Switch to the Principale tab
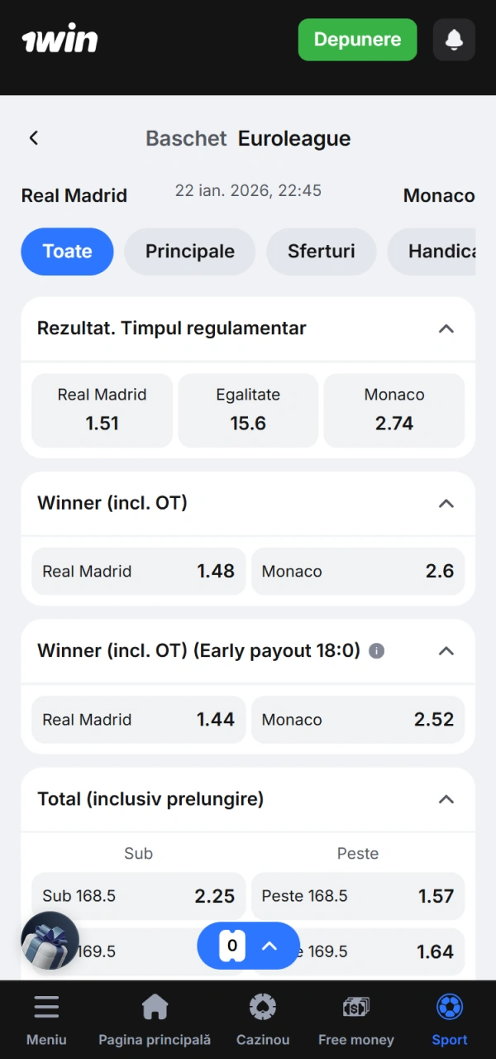 tap(189, 251)
